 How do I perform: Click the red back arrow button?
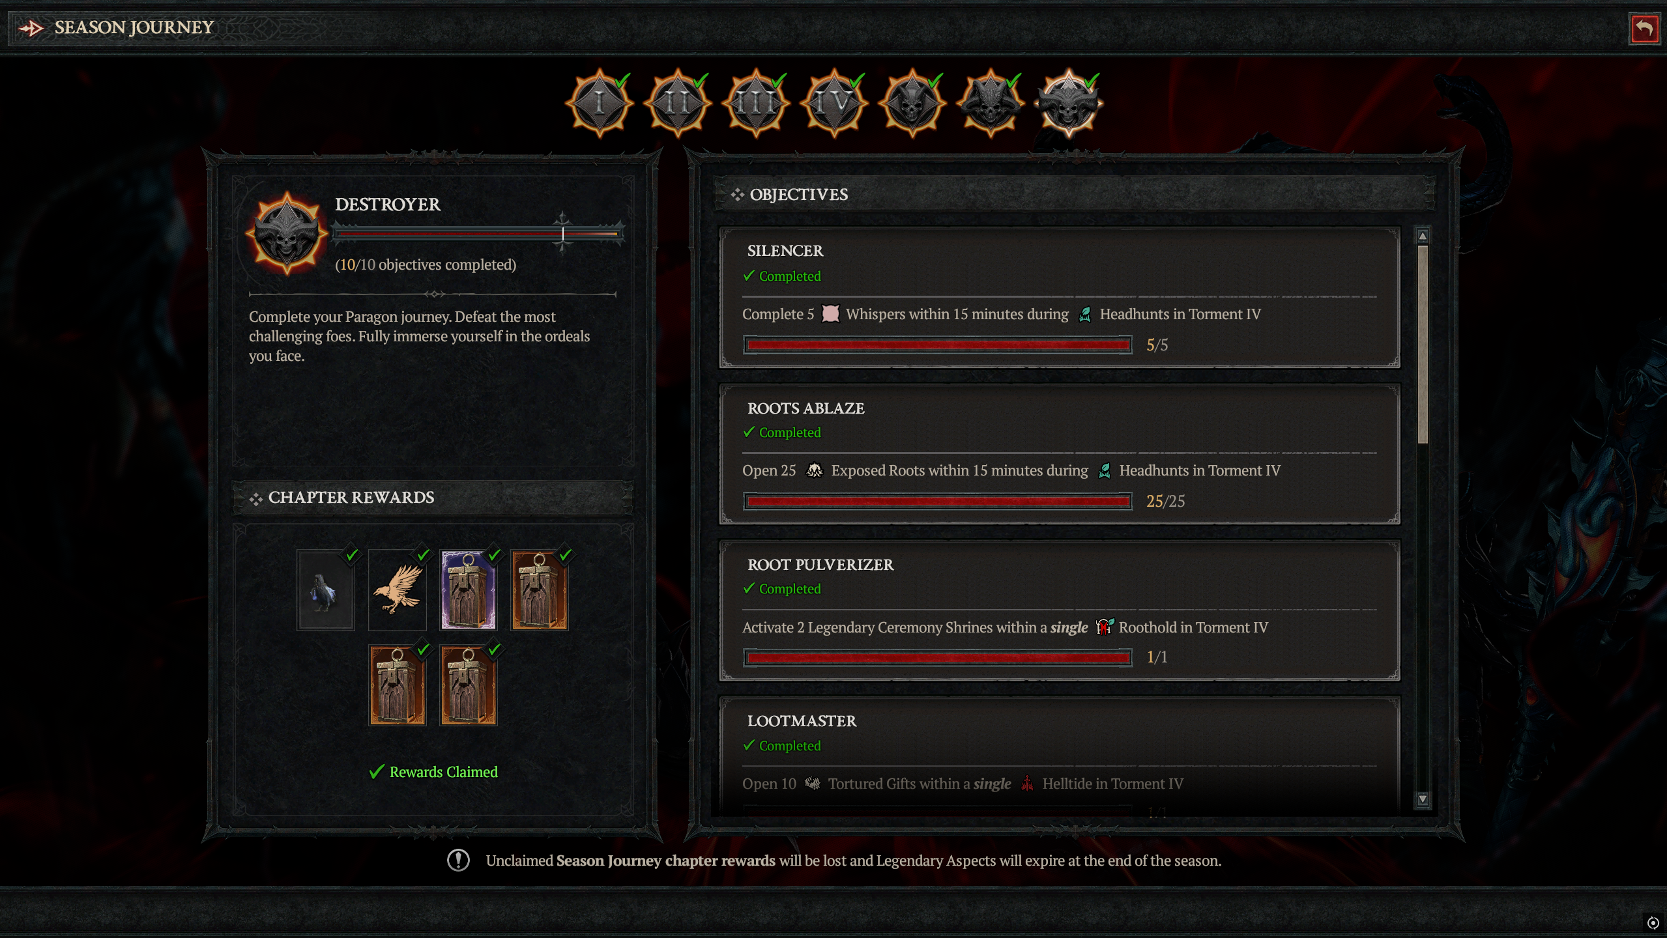[1644, 29]
